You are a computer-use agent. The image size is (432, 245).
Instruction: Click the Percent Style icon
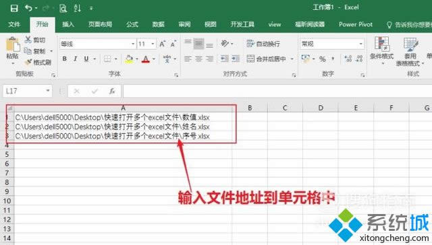point(323,59)
